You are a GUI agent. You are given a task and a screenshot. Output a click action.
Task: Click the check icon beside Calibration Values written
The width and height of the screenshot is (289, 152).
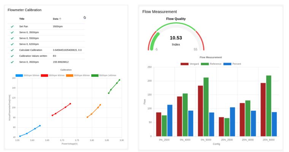pos(12,56)
